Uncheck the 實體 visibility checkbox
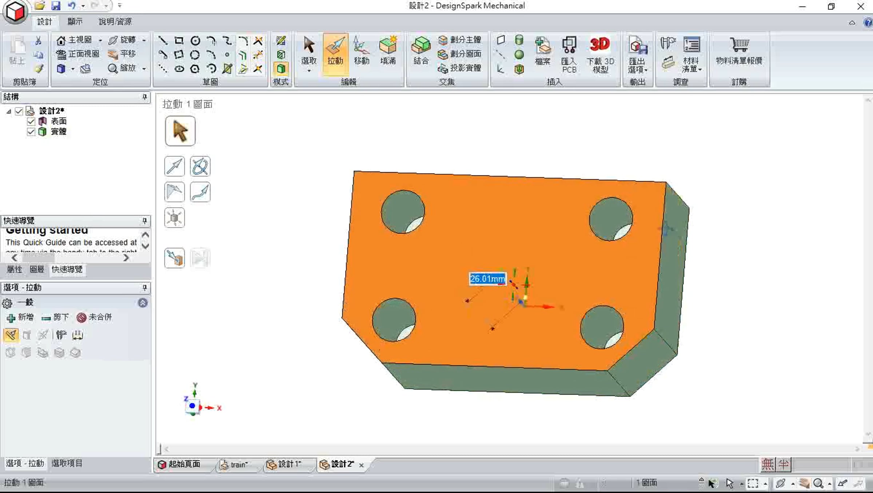Screen dimensions: 873x493 (31, 132)
